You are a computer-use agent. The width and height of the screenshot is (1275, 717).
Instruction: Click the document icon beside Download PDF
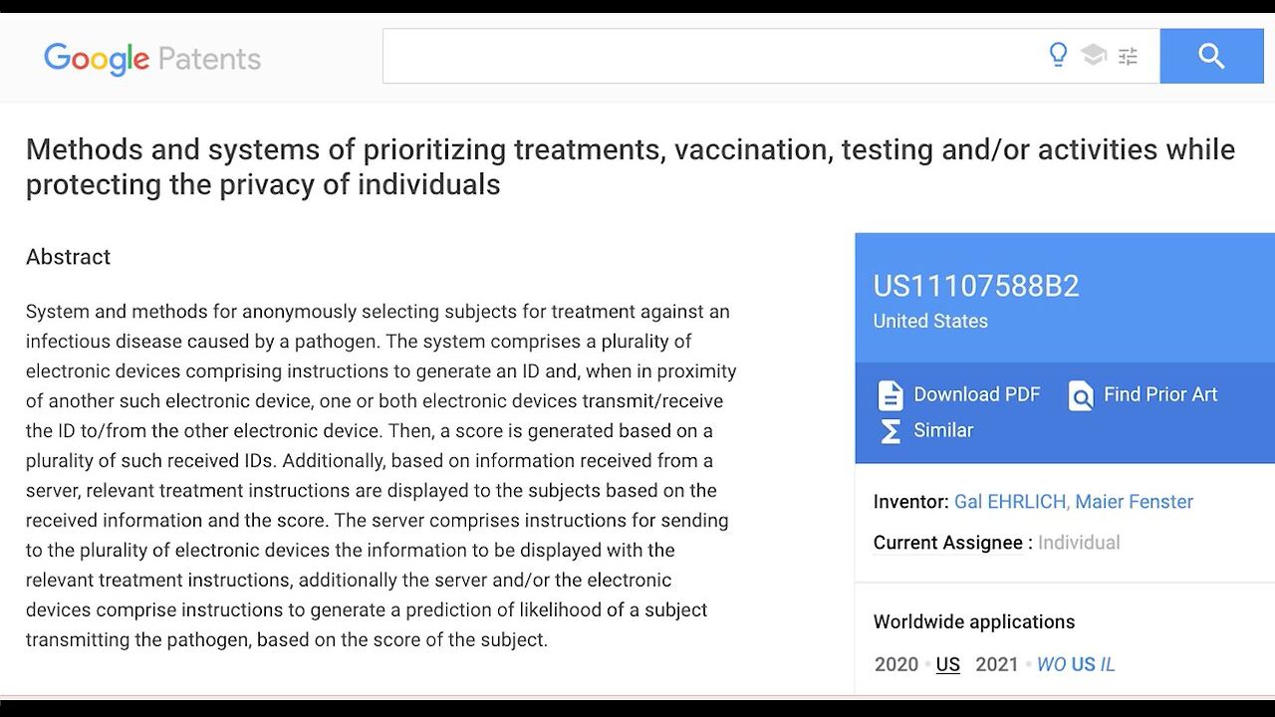890,395
